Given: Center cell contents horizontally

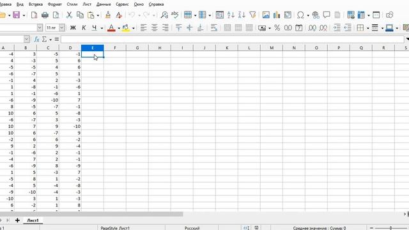Looking at the screenshot, I should (x=155, y=27).
